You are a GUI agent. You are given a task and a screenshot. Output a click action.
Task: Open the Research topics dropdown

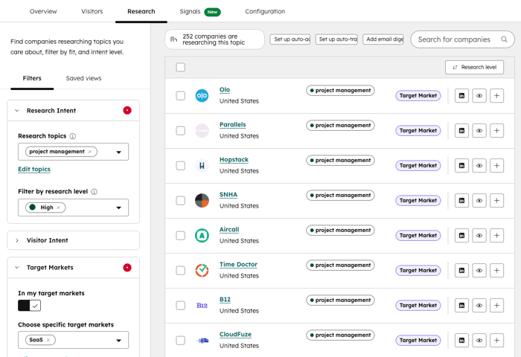coord(118,152)
